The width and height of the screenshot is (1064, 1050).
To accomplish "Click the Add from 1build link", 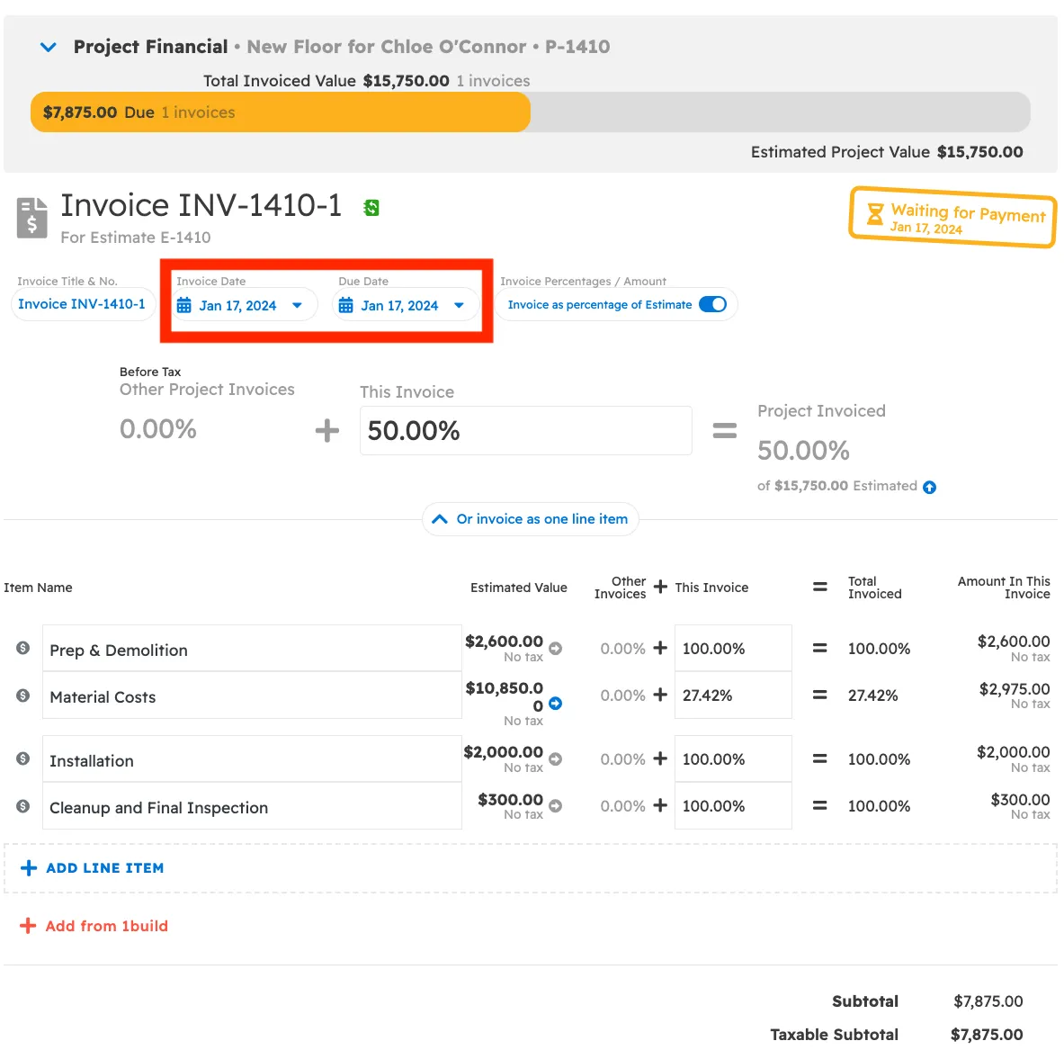I will [x=94, y=926].
